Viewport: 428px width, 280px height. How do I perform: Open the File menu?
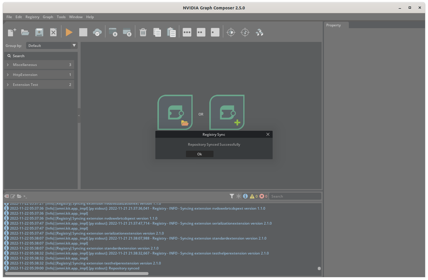tap(9, 17)
